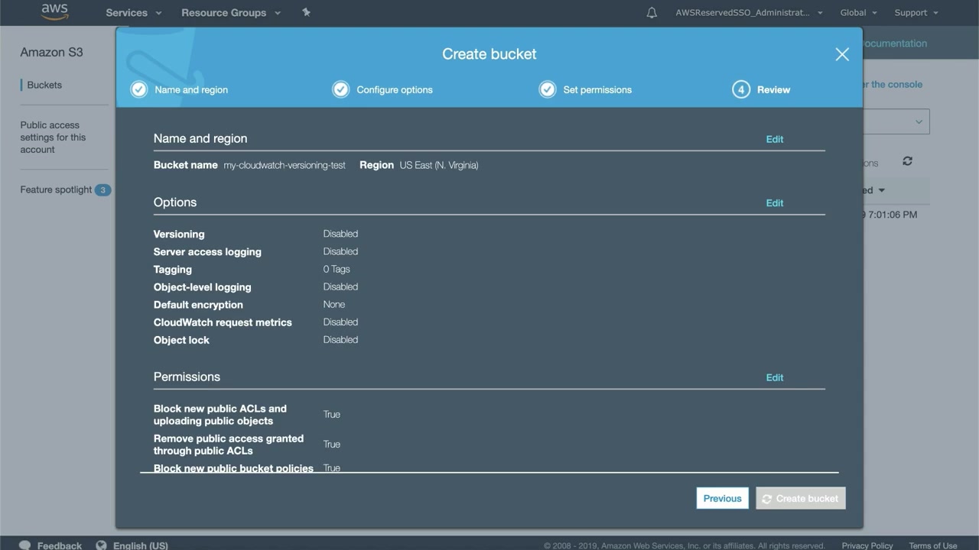Image resolution: width=979 pixels, height=550 pixels.
Task: Edit the Name and region section
Action: [x=775, y=139]
